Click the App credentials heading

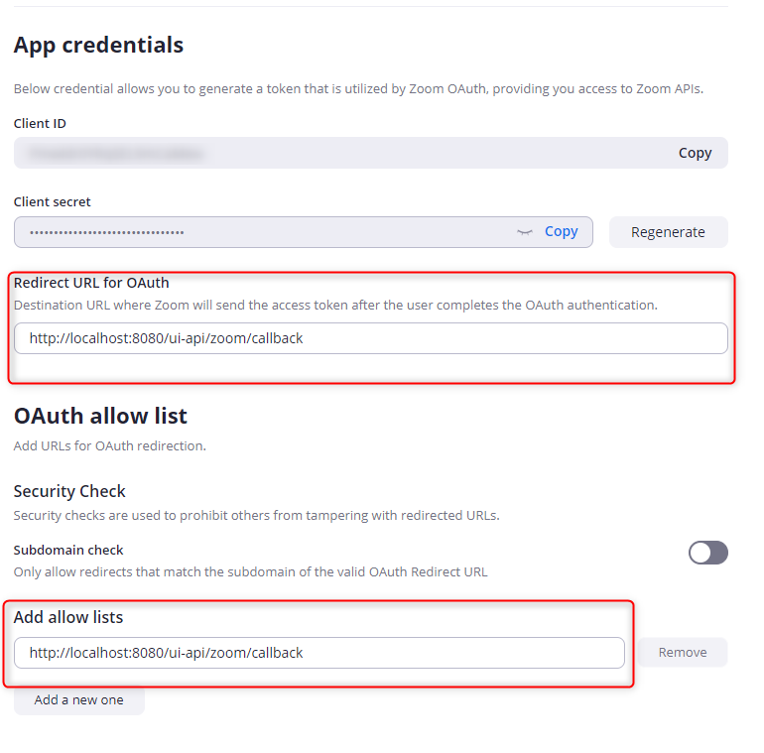(98, 45)
